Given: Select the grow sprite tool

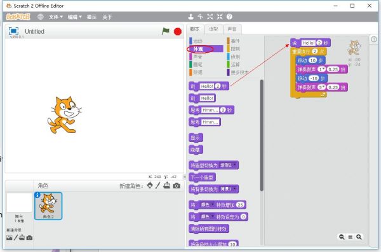Looking at the screenshot, I should (210, 17).
